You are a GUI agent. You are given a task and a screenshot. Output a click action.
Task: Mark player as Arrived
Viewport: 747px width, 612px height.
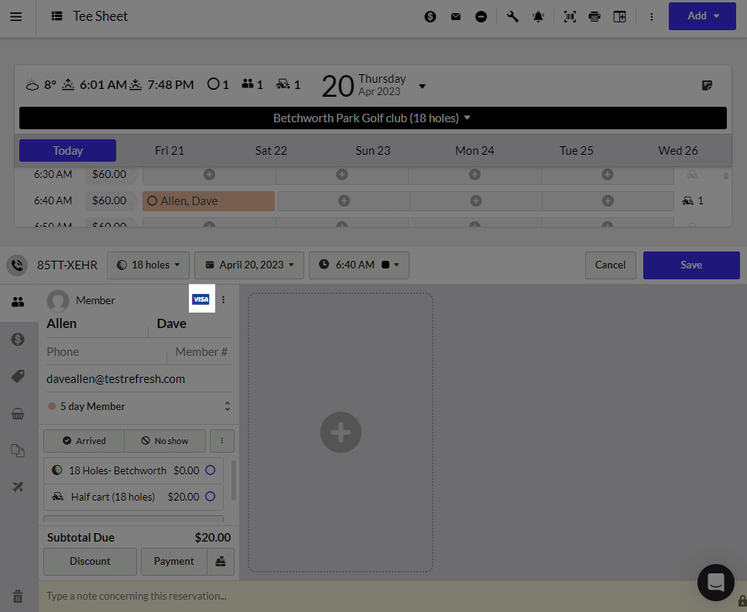pyautogui.click(x=84, y=441)
